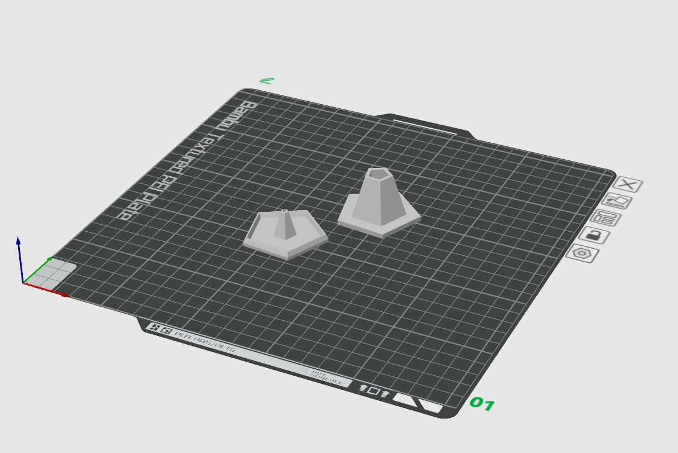The image size is (678, 453).
Task: Click the arrange objects plate icon
Action: point(605,218)
